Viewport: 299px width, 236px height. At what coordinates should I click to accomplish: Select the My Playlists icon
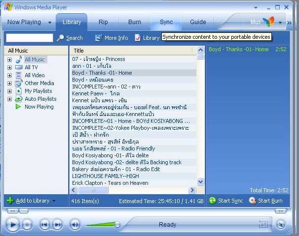pos(18,91)
